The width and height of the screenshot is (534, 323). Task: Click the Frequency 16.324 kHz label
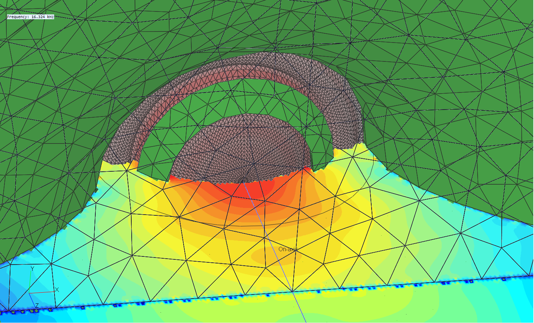pyautogui.click(x=30, y=17)
